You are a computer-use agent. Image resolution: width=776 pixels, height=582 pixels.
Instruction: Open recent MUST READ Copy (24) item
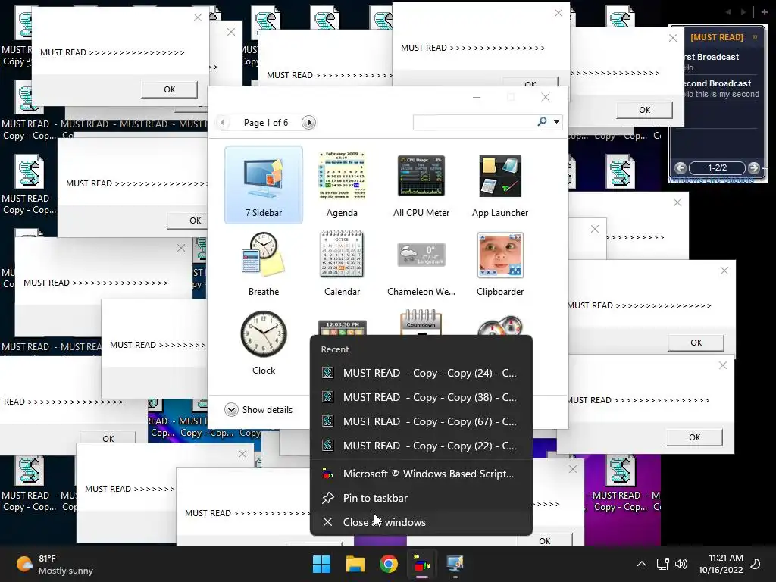point(421,373)
